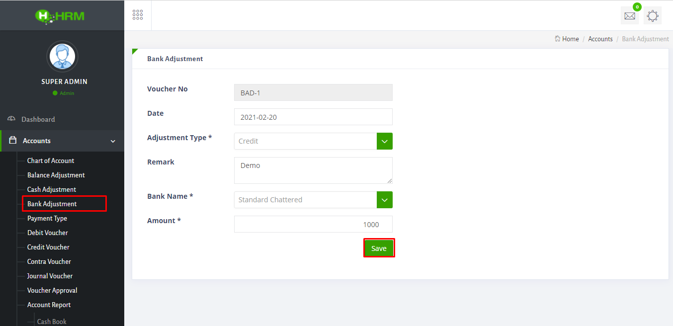Click the Save button
This screenshot has width=673, height=326.
point(379,248)
